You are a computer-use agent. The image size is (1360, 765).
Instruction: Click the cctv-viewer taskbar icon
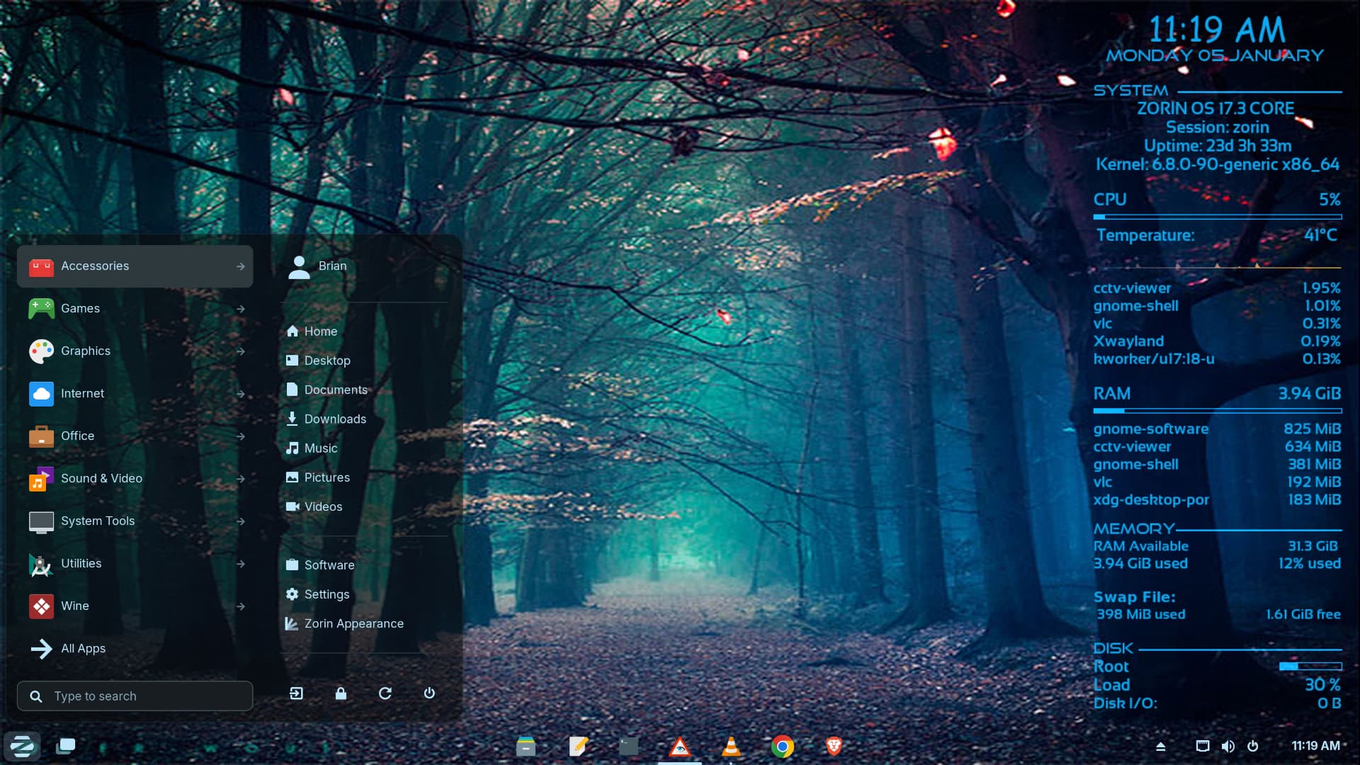coord(680,746)
